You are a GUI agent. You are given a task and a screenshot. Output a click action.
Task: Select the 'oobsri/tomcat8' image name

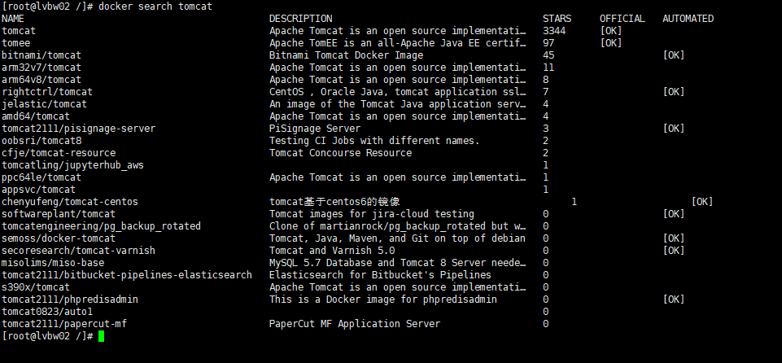[42, 141]
